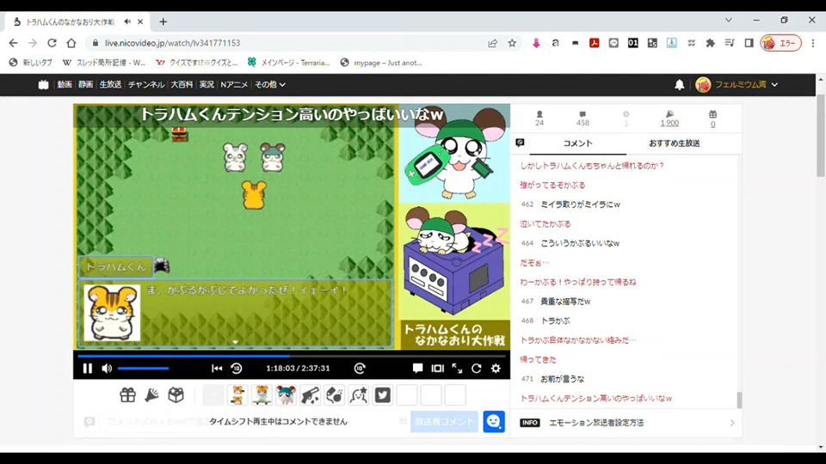Open the gift icon below player
Image resolution: width=826 pixels, height=464 pixels.
[x=127, y=395]
